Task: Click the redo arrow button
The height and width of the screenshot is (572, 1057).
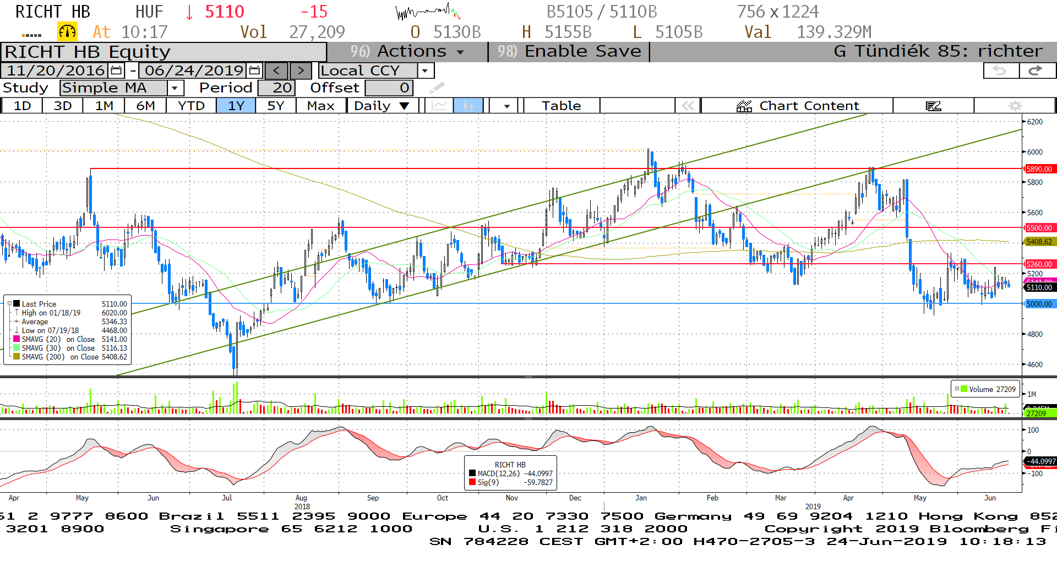Action: tap(1037, 70)
